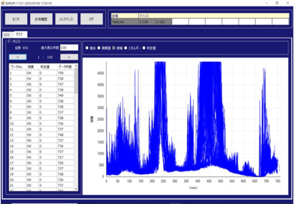Click the data list scrollbar thumb
This screenshot has height=204, width=294.
[x=76, y=81]
